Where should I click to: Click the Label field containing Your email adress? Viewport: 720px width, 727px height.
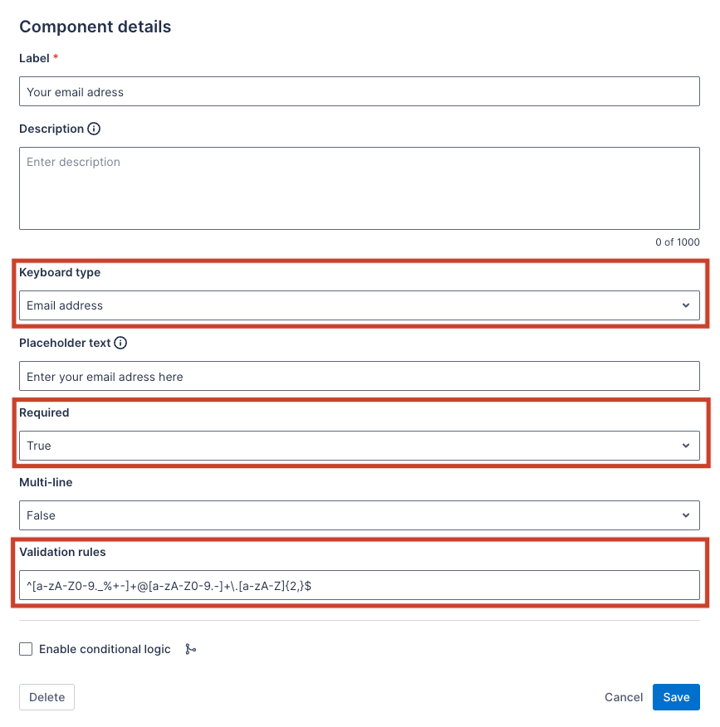pyautogui.click(x=360, y=91)
